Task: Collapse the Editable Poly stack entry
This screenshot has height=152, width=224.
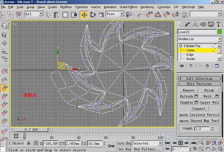Action: pos(181,46)
